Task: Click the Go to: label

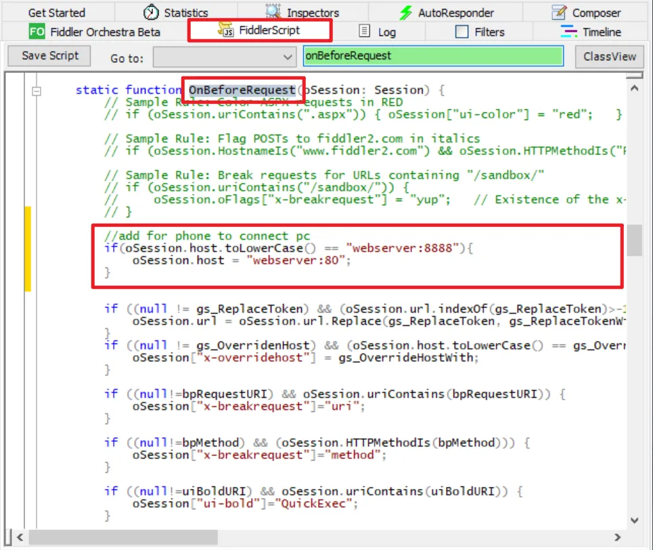Action: [127, 59]
